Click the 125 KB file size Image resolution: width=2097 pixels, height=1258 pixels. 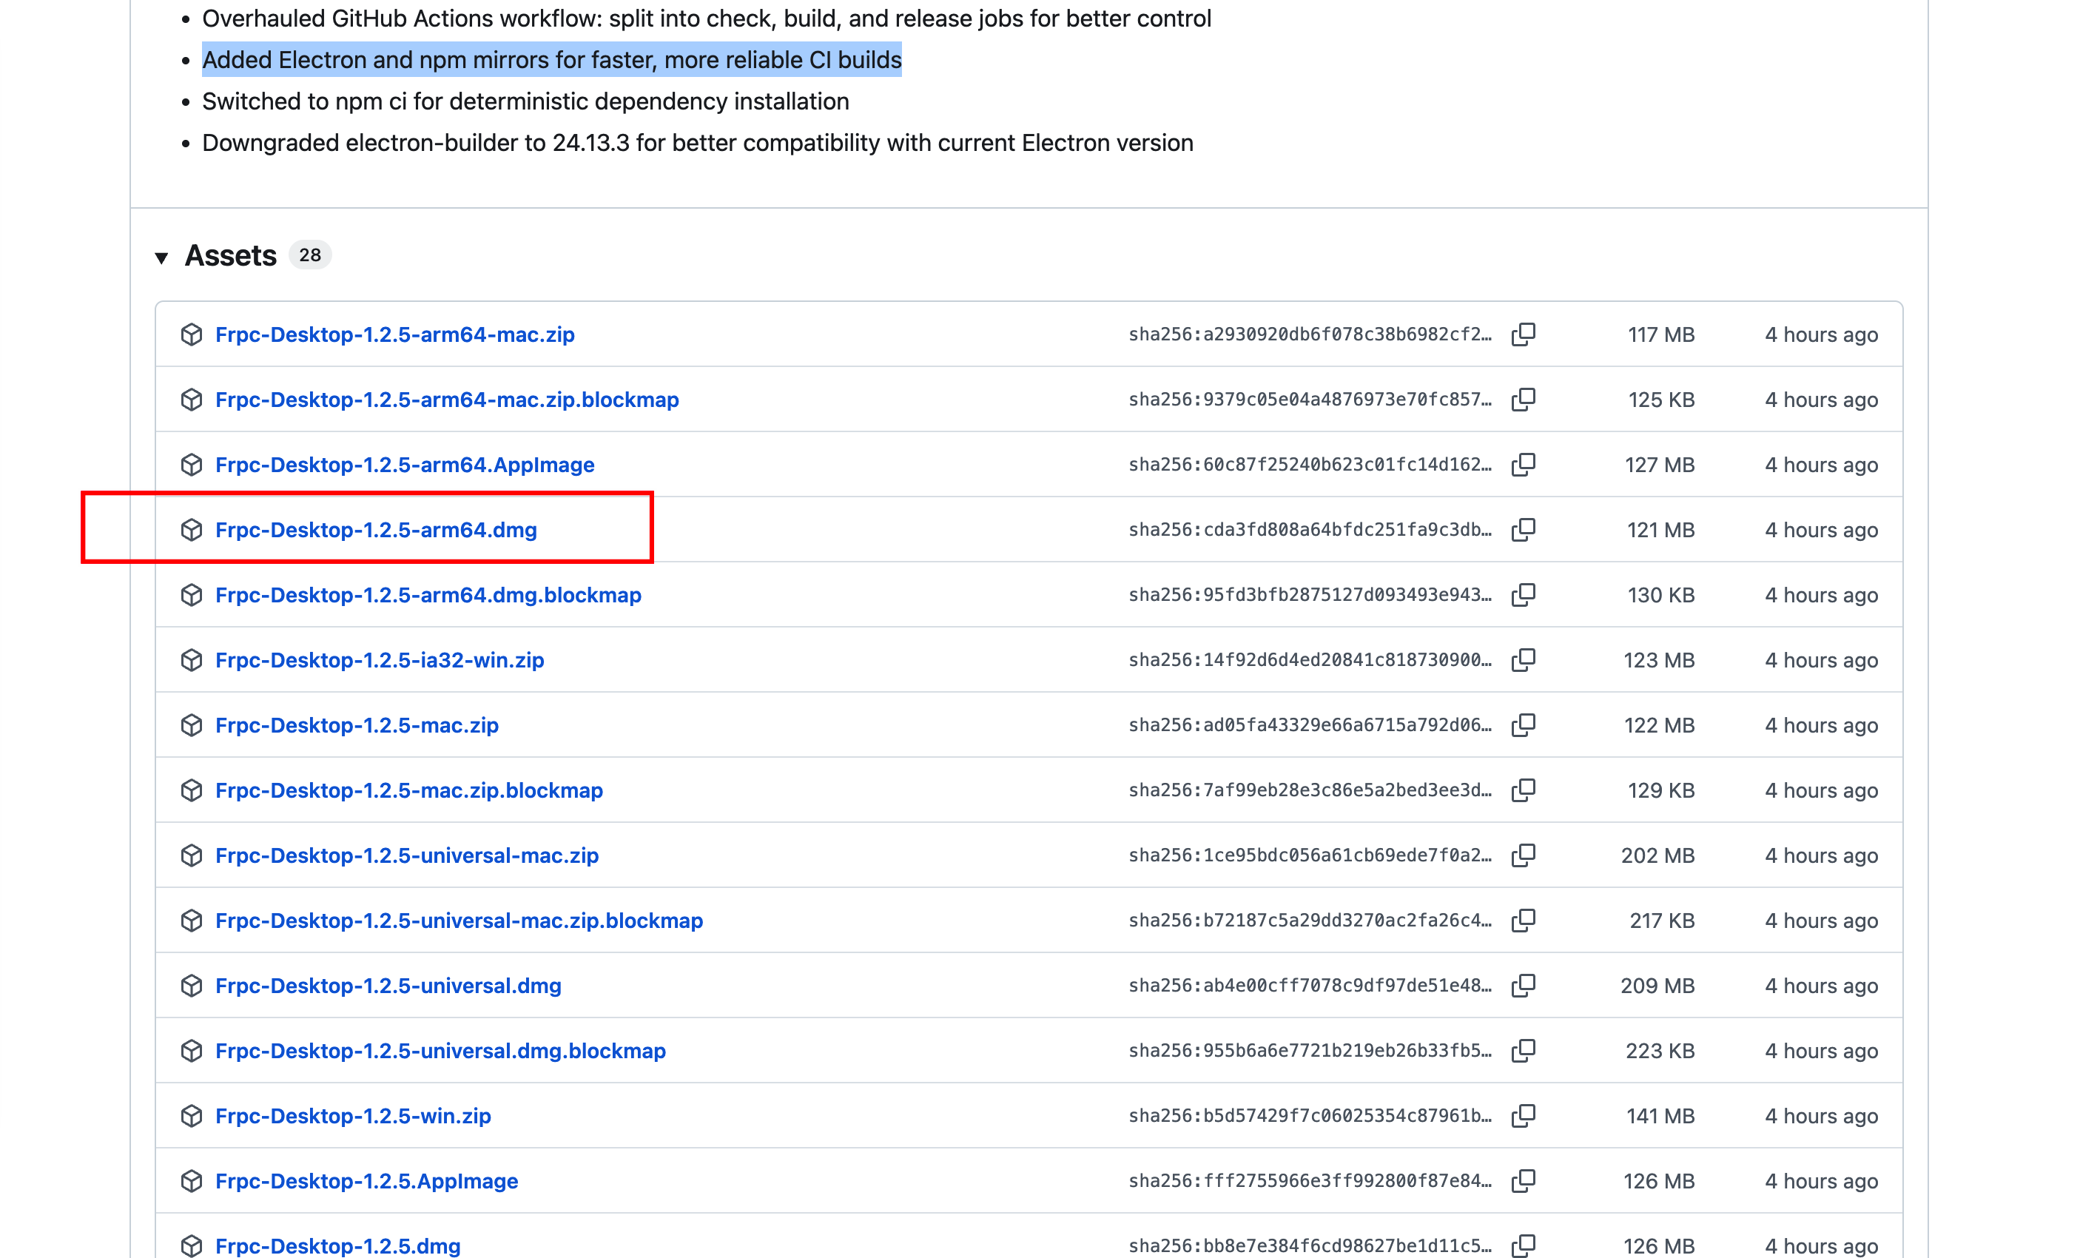(1661, 400)
